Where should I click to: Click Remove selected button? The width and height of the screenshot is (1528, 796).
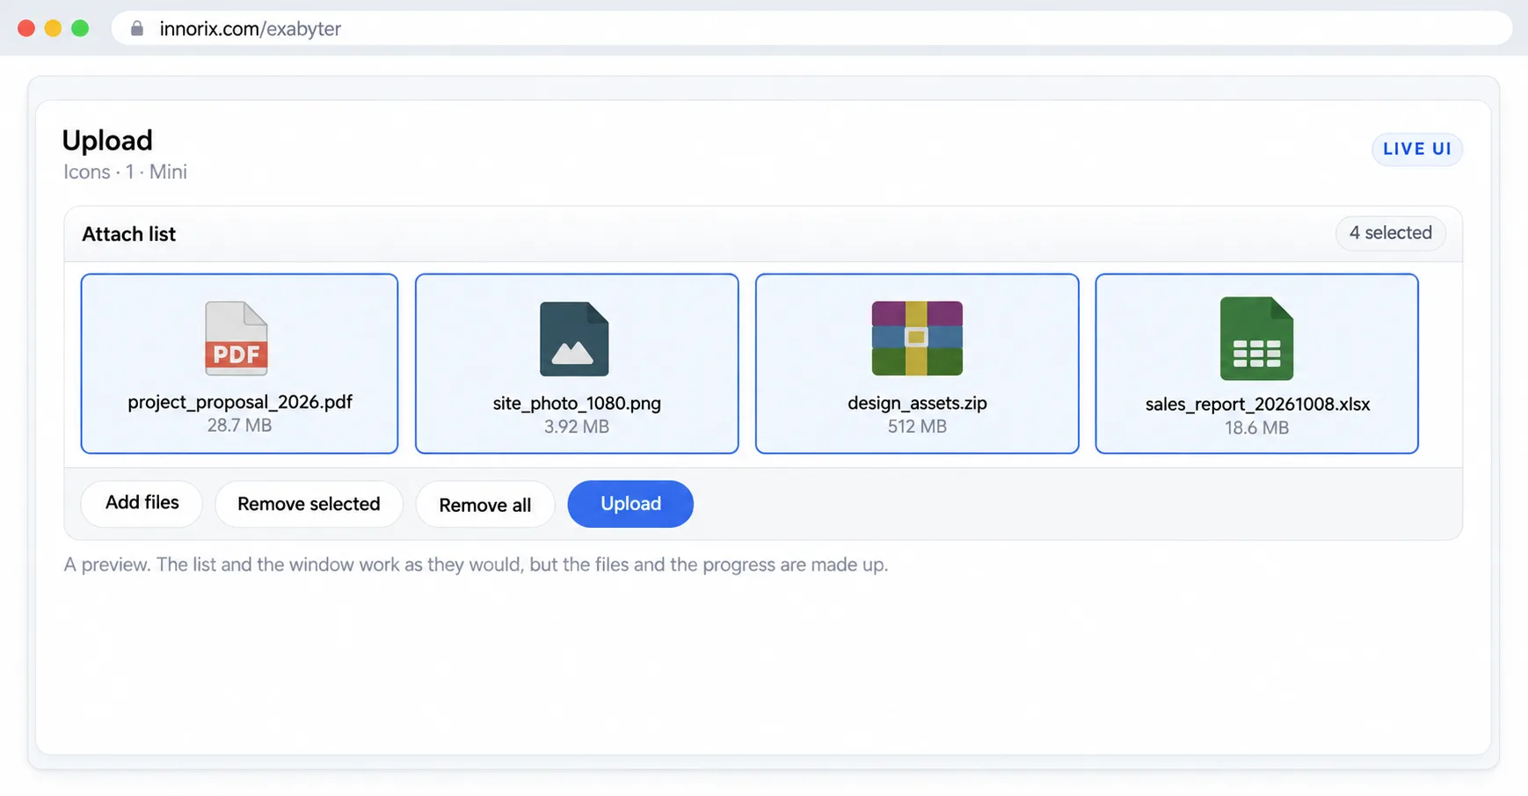point(309,504)
